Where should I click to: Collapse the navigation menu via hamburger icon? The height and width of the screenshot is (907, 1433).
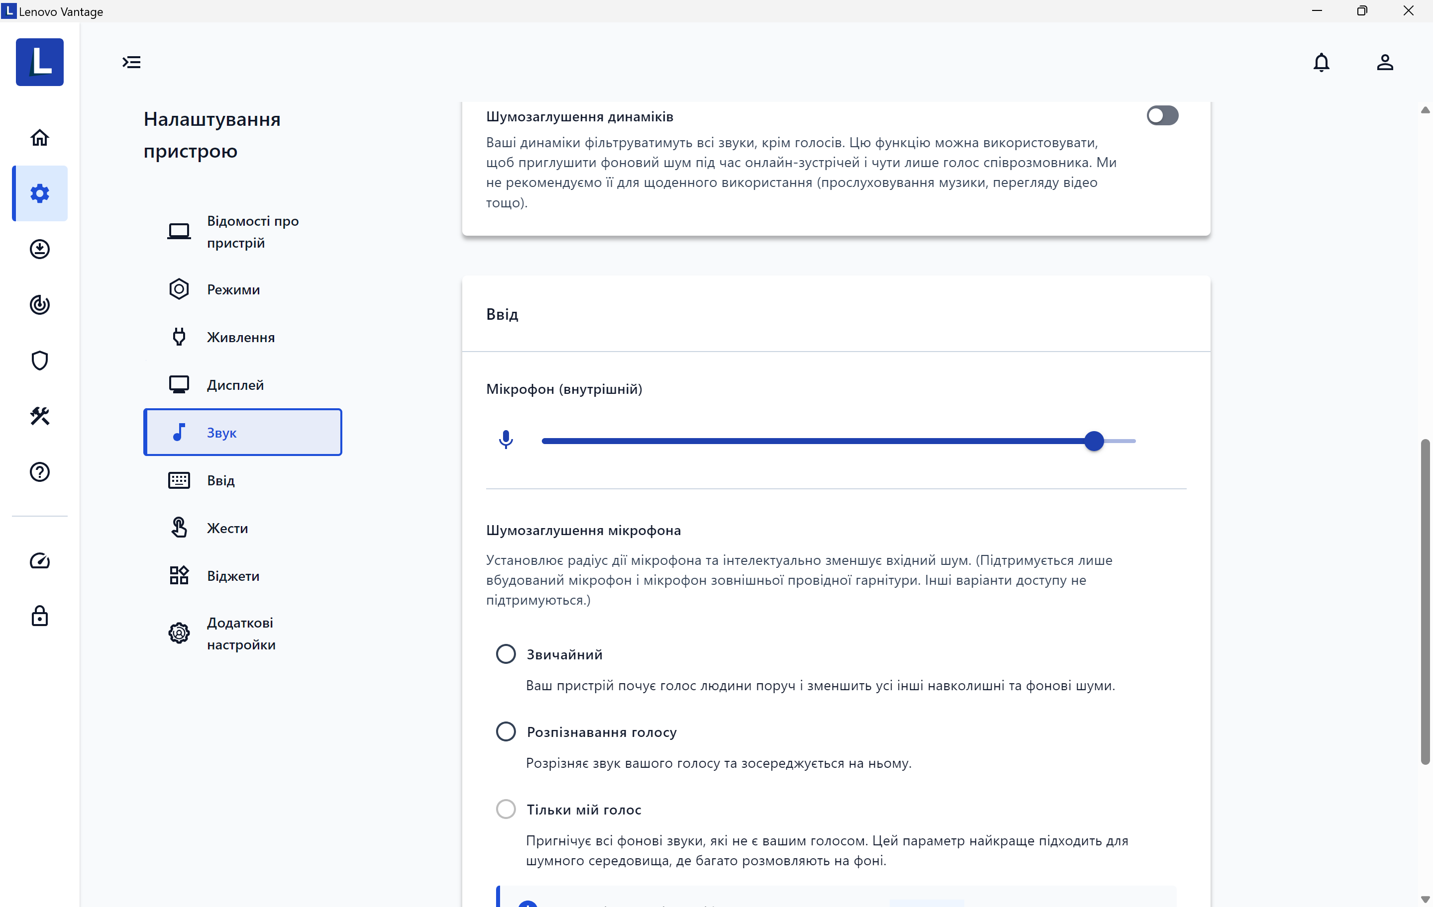(131, 63)
